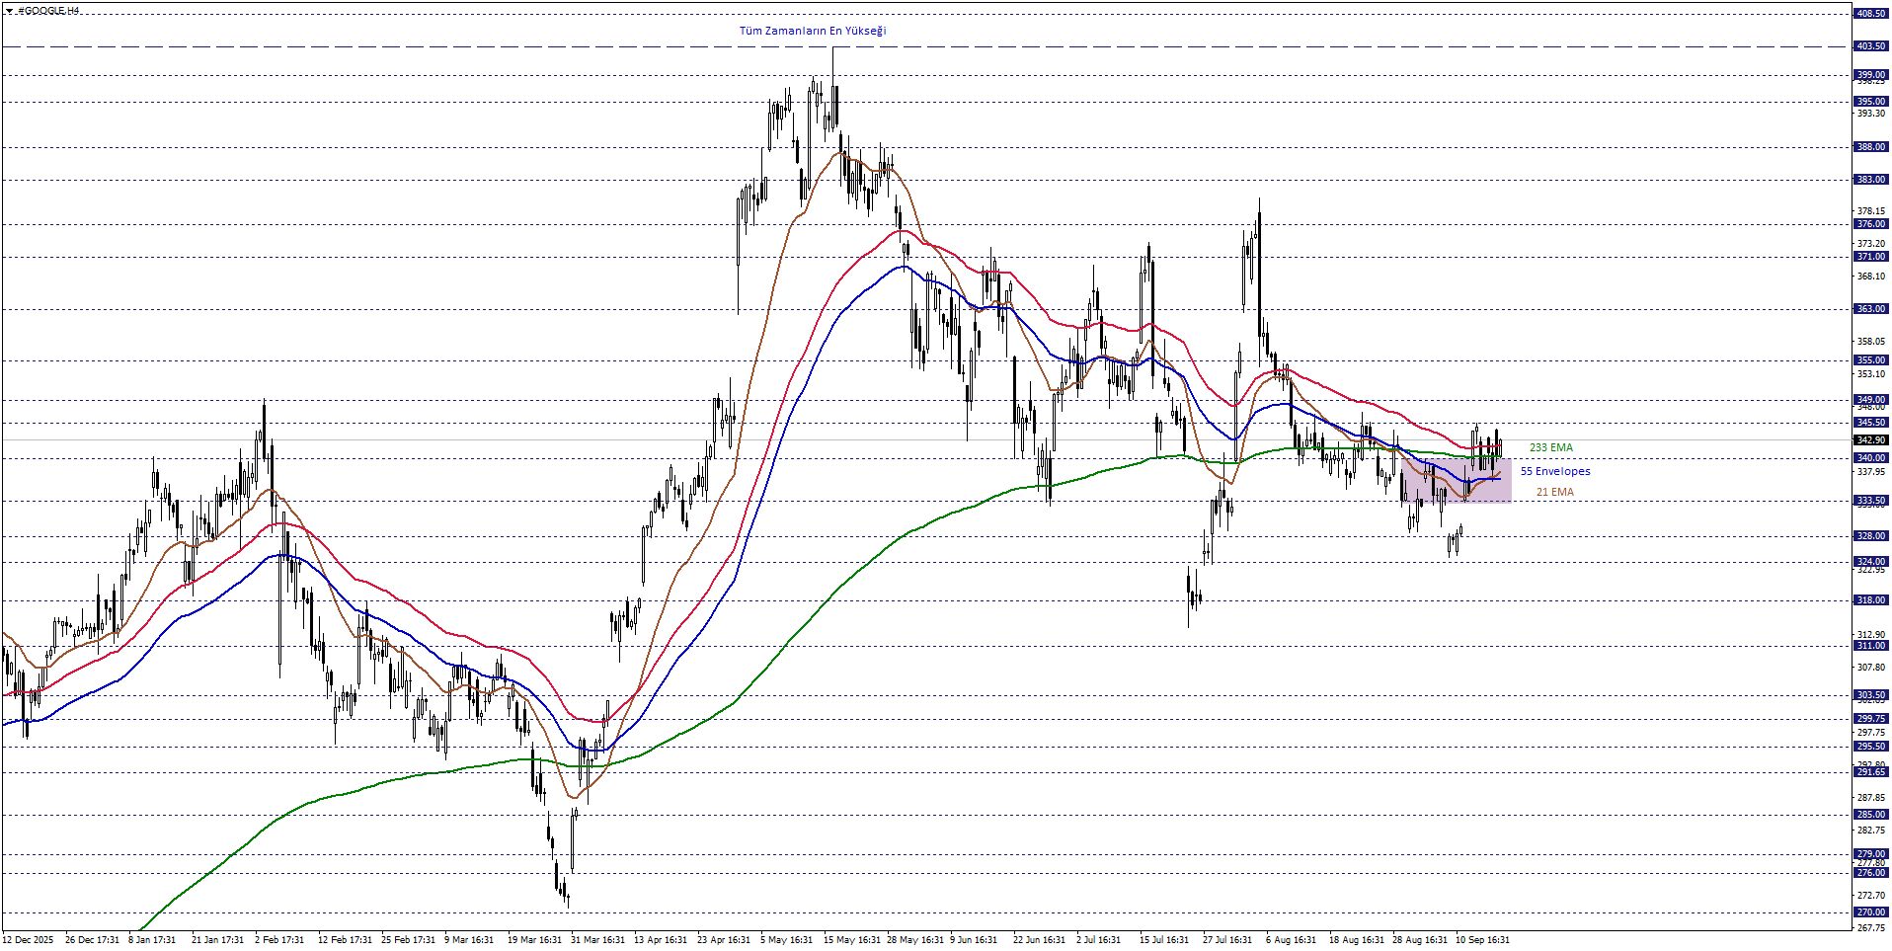Select the 'Tüm Zamanların En Yükseği' label
The height and width of the screenshot is (951, 1892).
[813, 31]
